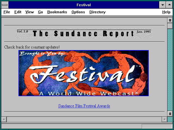Click the Festival title bar
The width and height of the screenshot is (174, 130).
click(84, 5)
